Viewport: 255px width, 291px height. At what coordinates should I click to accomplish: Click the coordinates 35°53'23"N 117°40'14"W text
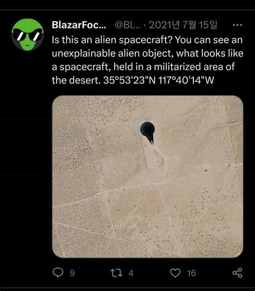pos(159,80)
